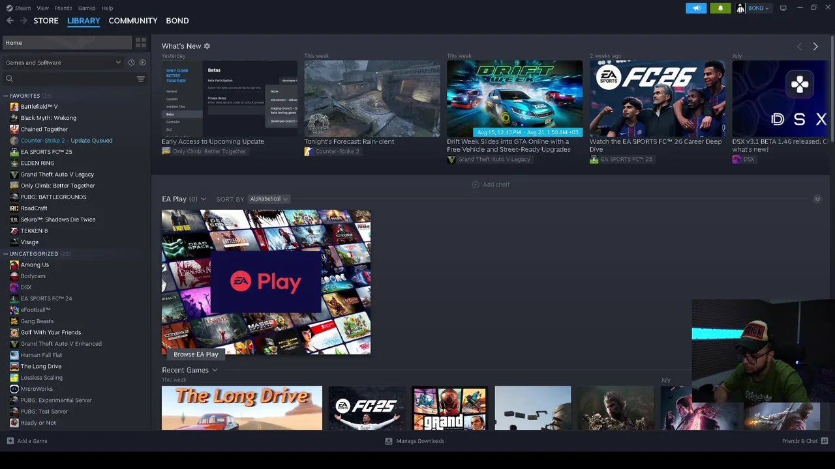Viewport: 835px width, 469px height.
Task: Open The Long Drive recent game tile
Action: click(x=242, y=408)
